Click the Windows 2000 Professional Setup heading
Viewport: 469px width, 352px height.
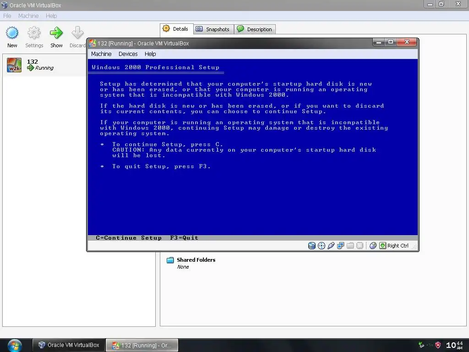[x=156, y=67]
